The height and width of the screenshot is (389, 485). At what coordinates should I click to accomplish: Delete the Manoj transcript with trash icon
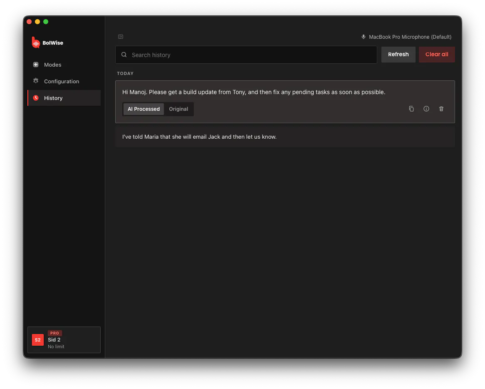tap(441, 109)
